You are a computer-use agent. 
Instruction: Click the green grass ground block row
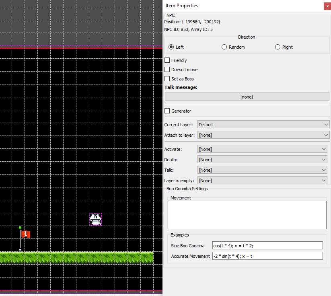(x=77, y=257)
